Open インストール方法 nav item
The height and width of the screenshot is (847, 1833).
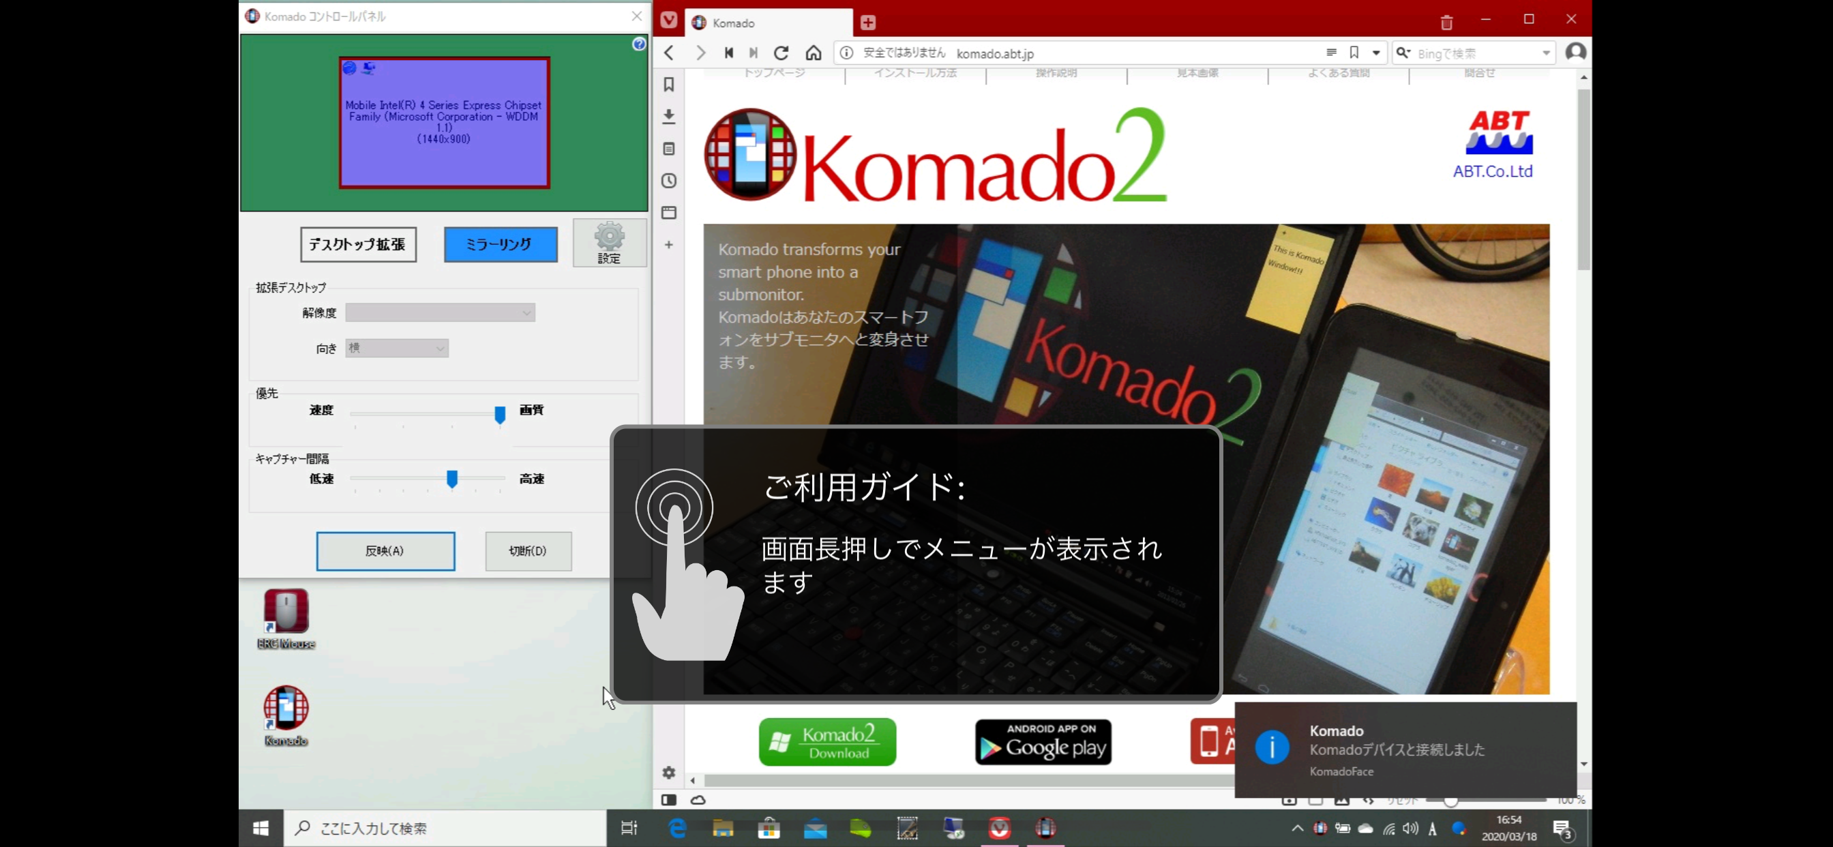[915, 72]
